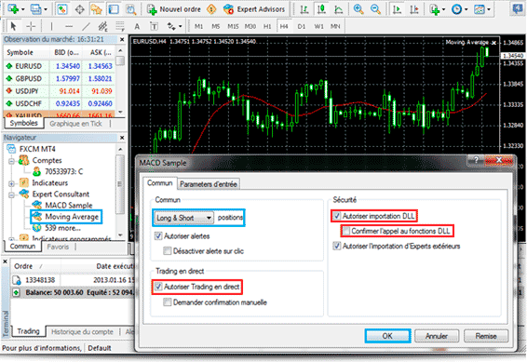Viewport: 527px width, 362px height.
Task: Click the Annuler button
Action: [x=437, y=336]
